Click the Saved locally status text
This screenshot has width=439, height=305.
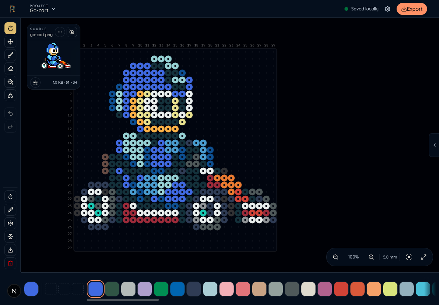(x=365, y=9)
